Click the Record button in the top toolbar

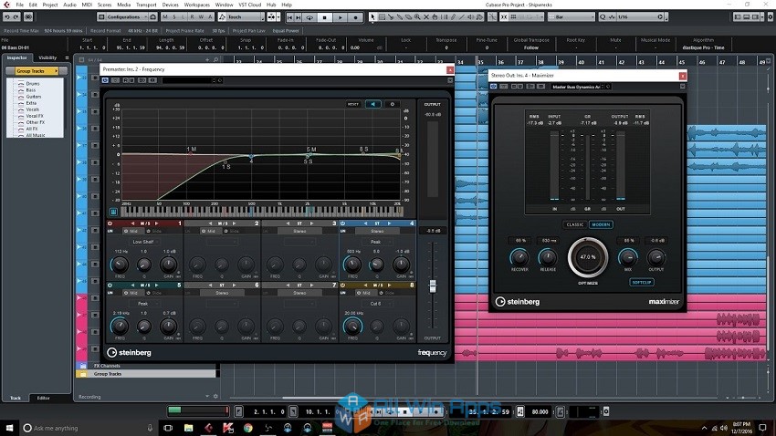[x=355, y=17]
